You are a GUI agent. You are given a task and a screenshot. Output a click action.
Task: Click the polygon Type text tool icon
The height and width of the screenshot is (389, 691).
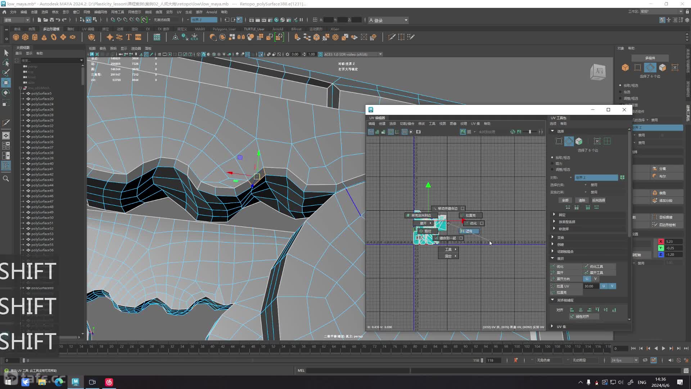[128, 37]
